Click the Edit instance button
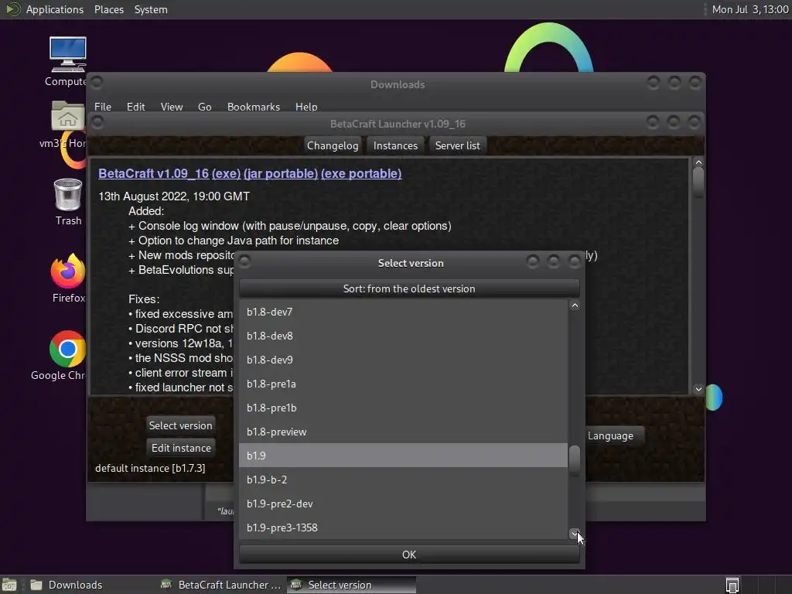Viewport: 792px width, 594px height. 181,448
